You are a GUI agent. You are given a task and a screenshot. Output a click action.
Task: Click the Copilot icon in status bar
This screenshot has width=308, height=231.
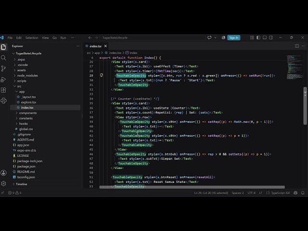pos(295,193)
